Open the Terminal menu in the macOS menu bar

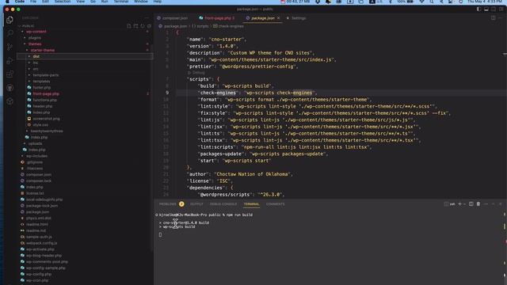tap(121, 2)
